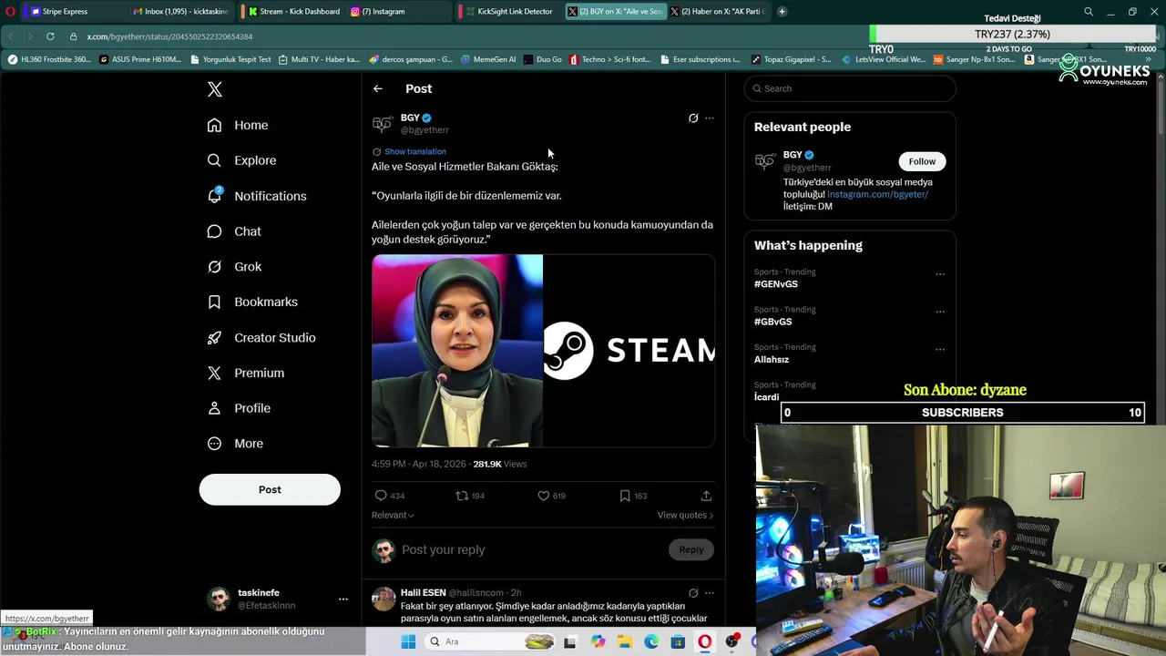Click the browser address bar URL
Screen dimensions: 1166x656
pyautogui.click(x=170, y=36)
